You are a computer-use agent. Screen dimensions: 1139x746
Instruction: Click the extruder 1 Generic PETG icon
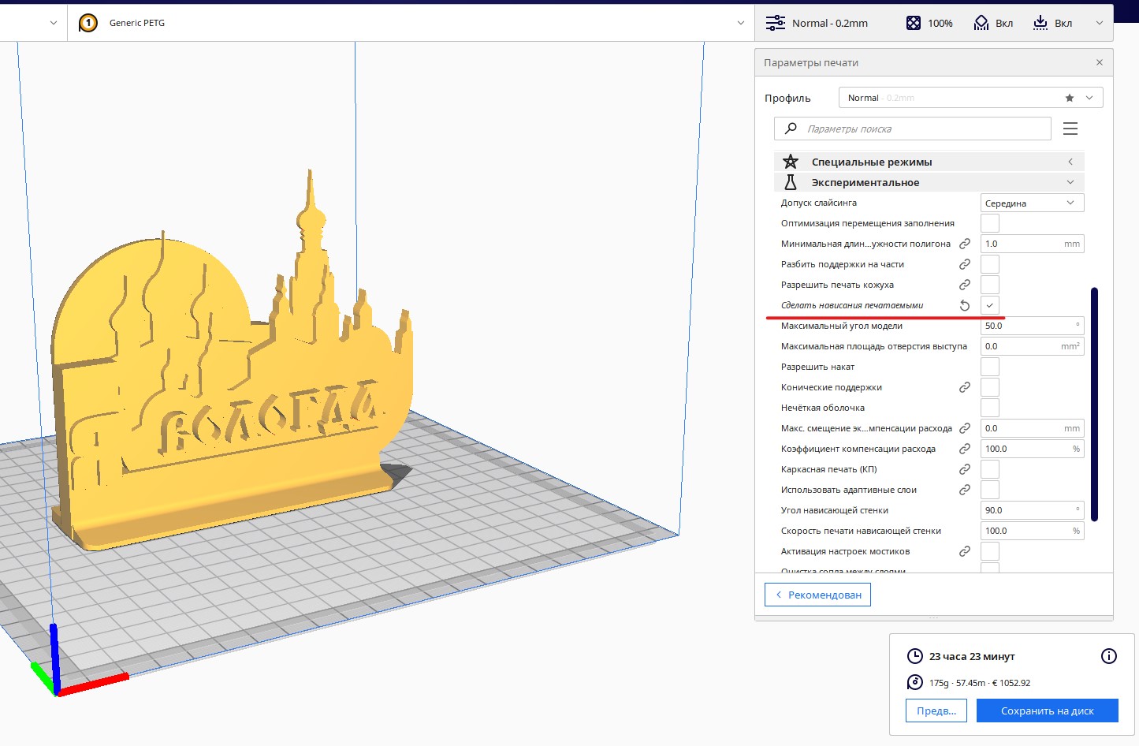pyautogui.click(x=88, y=23)
